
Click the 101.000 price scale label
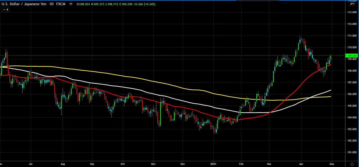[352, 152]
